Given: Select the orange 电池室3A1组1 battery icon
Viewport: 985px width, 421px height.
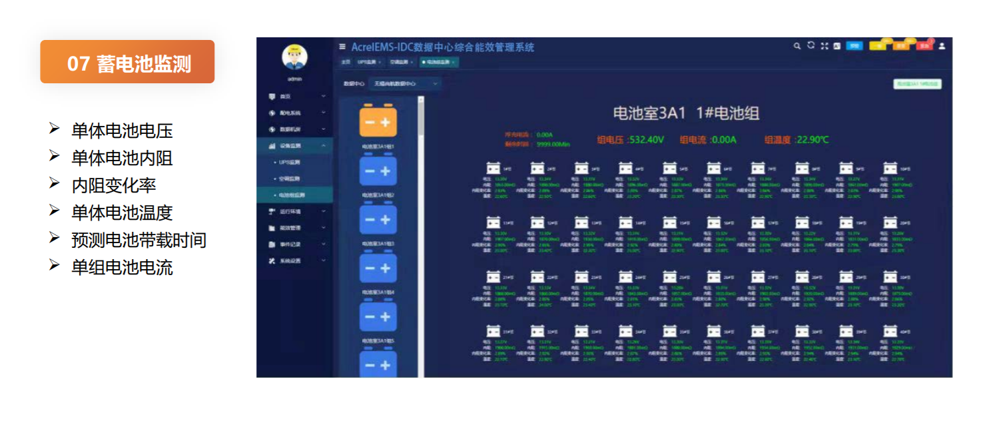Looking at the screenshot, I should coord(378,122).
